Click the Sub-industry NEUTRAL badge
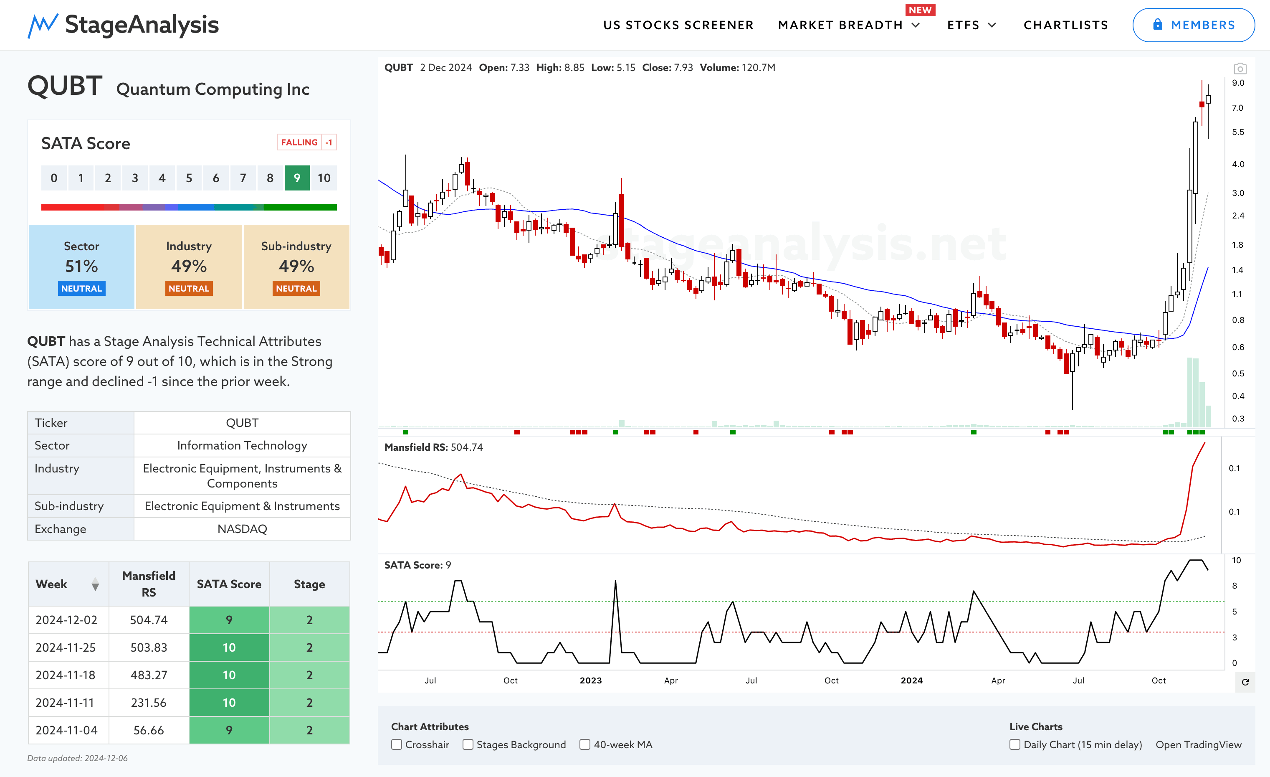 click(x=296, y=288)
